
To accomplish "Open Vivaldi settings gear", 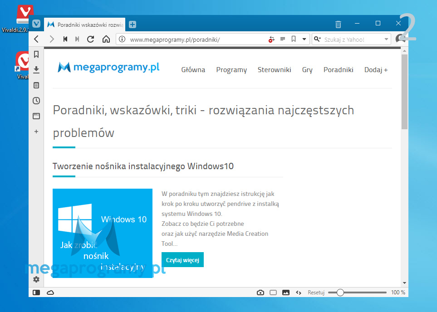I will (36, 279).
